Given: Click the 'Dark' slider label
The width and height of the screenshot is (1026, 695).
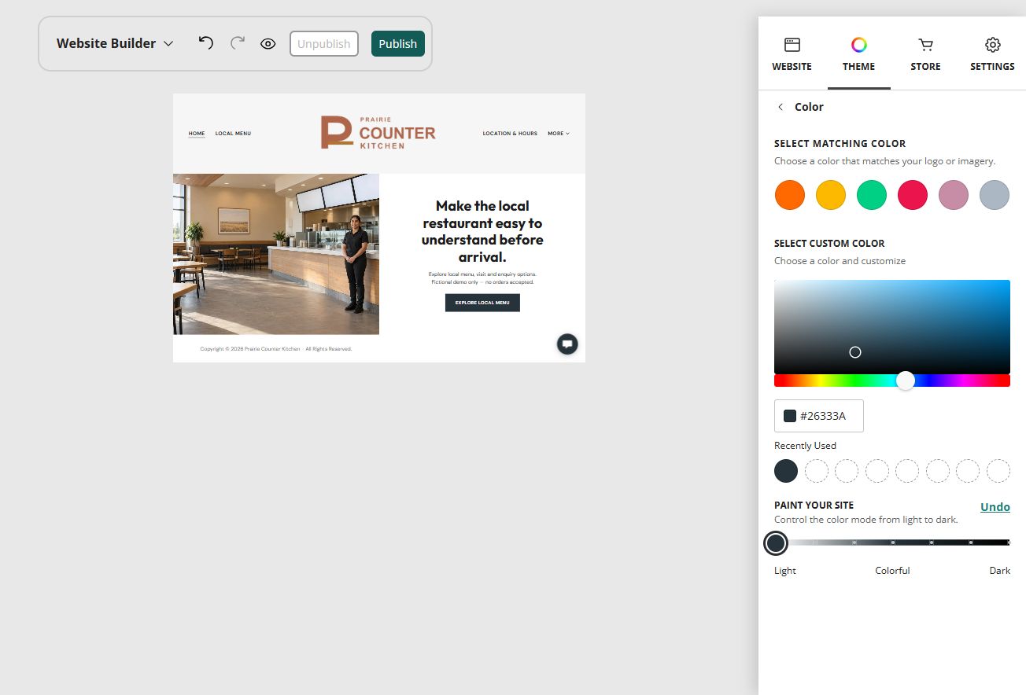Looking at the screenshot, I should [x=1000, y=571].
